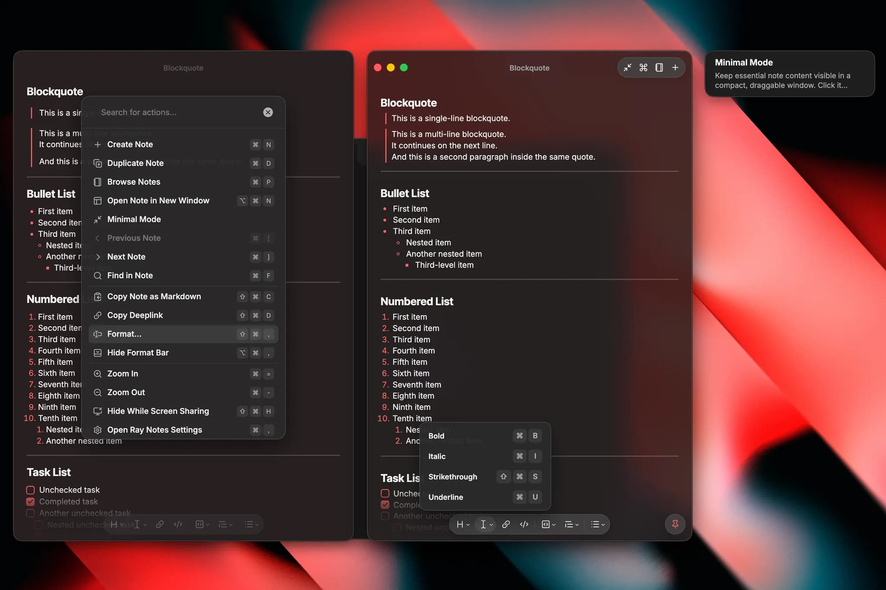Choose Browse Notes action
This screenshot has width=886, height=590.
tap(183, 182)
